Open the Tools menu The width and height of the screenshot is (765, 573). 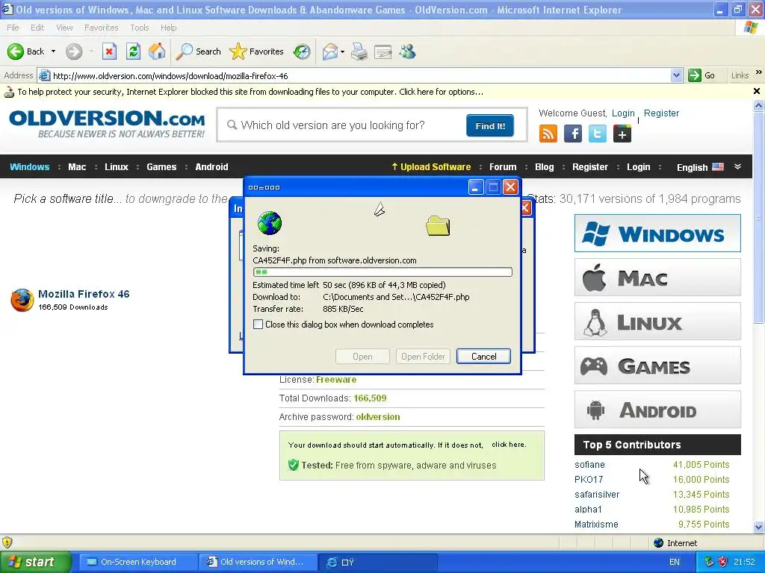[x=140, y=28]
